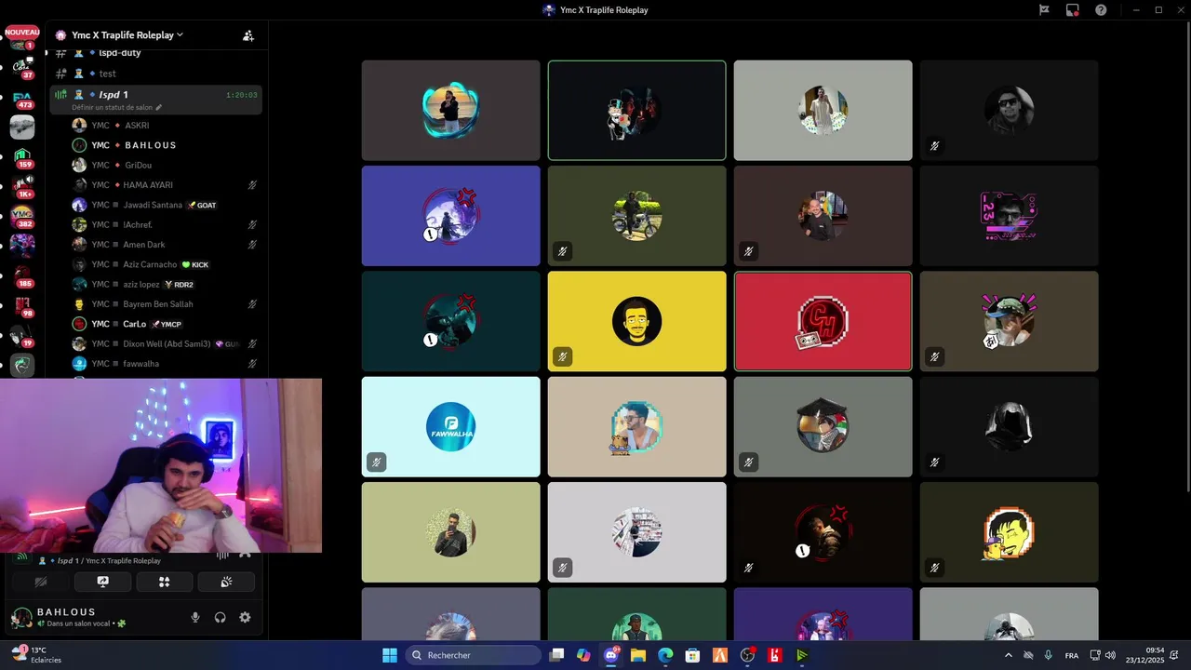Screen dimensions: 1191x670
Task: Invite people with the add-member icon
Action: click(x=248, y=35)
